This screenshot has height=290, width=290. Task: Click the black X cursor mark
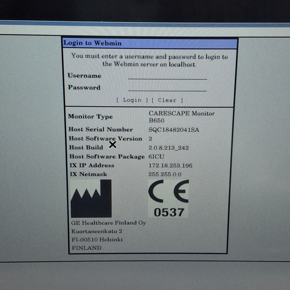click(112, 144)
